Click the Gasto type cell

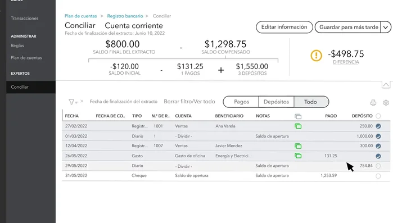[137, 156]
